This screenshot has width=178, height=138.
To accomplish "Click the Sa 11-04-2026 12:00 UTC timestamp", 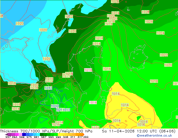I will pos(139,131).
